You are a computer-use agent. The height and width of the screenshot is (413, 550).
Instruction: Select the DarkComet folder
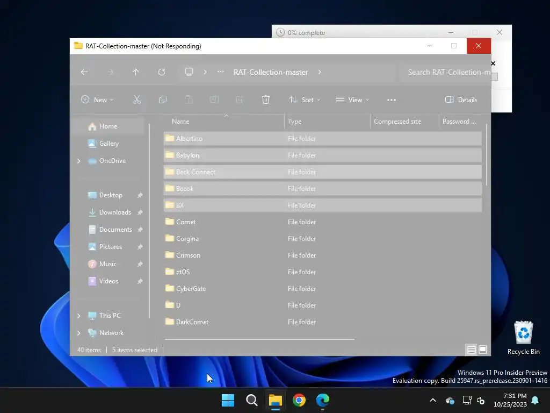[x=322, y=322]
